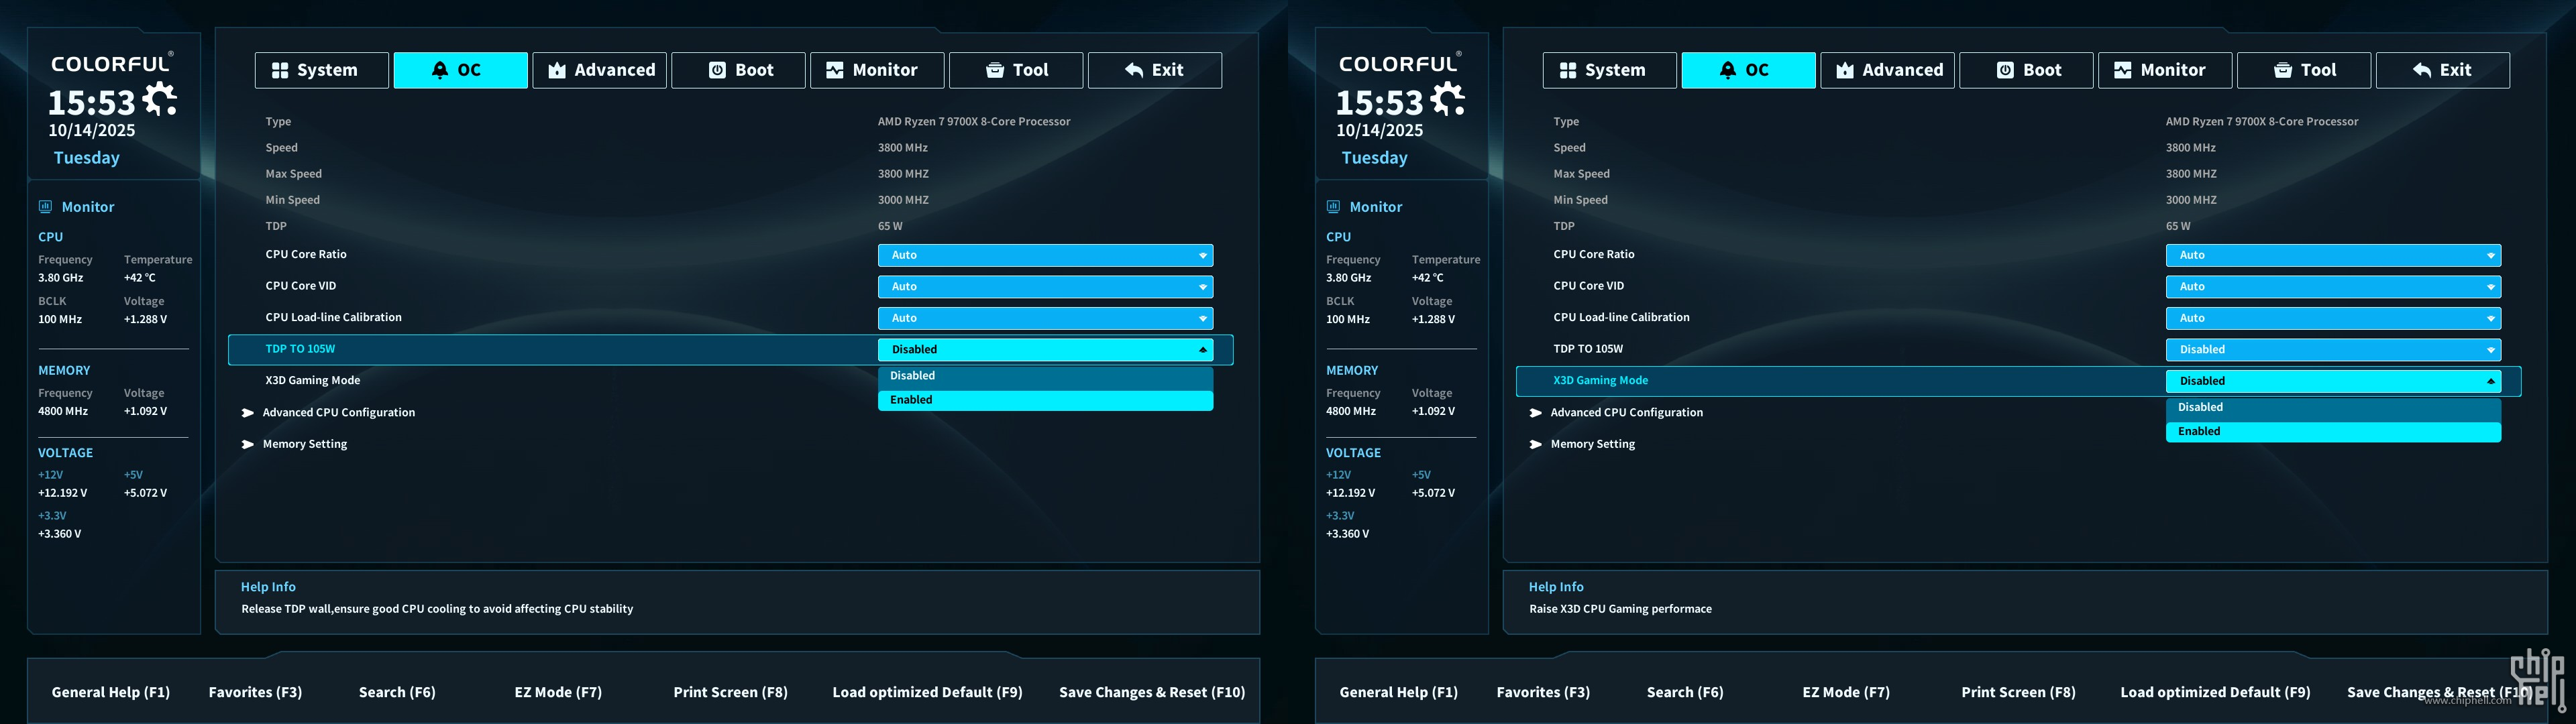
Task: Click the Boot power icon in right BIOS
Action: pos(2005,70)
